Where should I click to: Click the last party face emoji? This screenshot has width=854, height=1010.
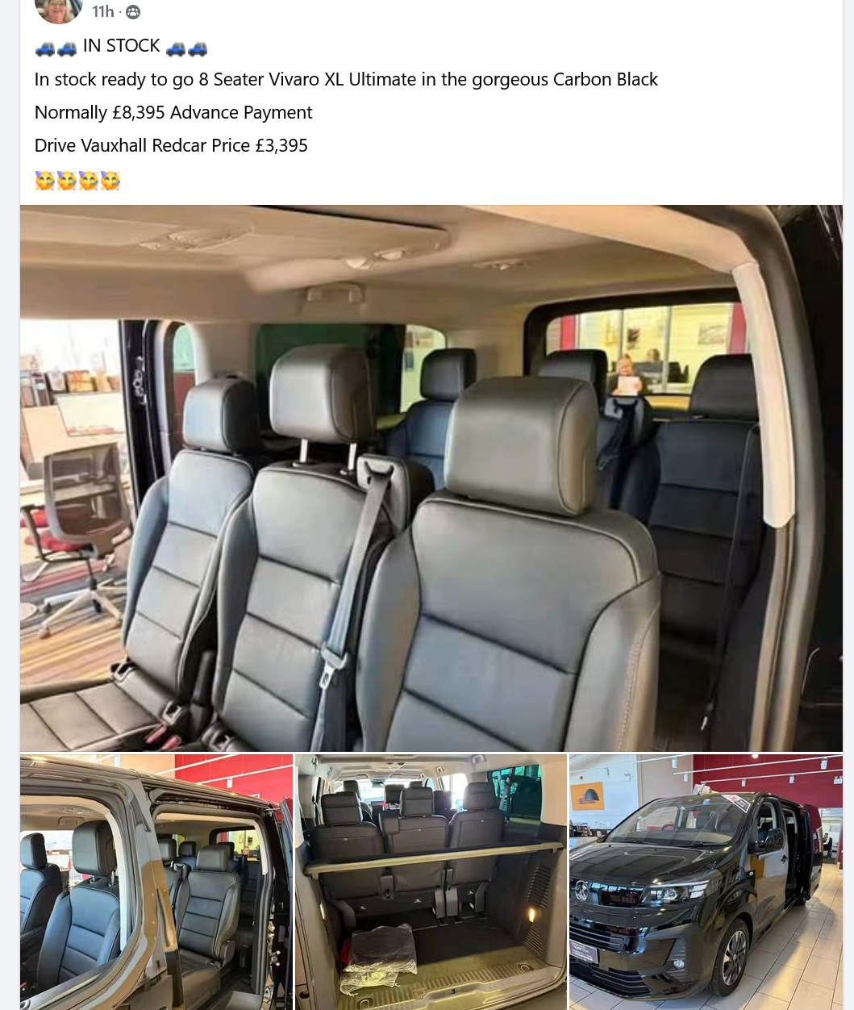[x=110, y=180]
